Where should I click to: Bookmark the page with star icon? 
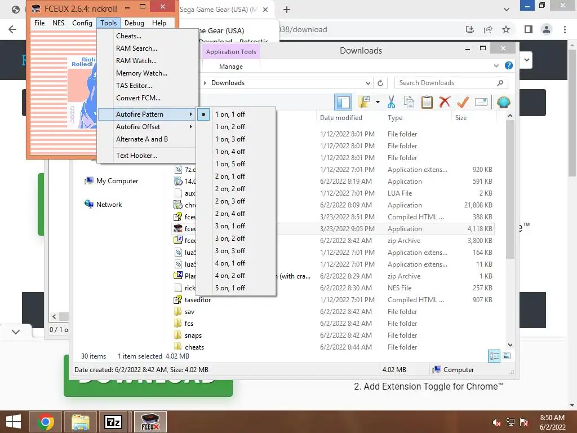pos(506,29)
